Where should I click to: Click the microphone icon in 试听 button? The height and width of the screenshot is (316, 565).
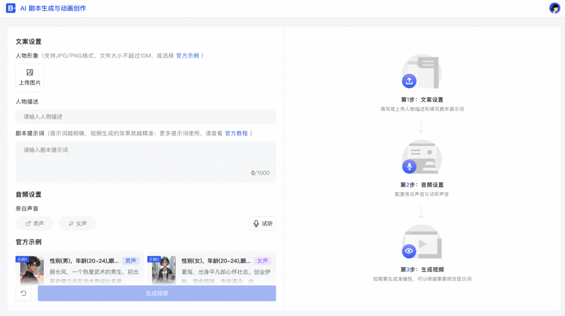tap(256, 224)
